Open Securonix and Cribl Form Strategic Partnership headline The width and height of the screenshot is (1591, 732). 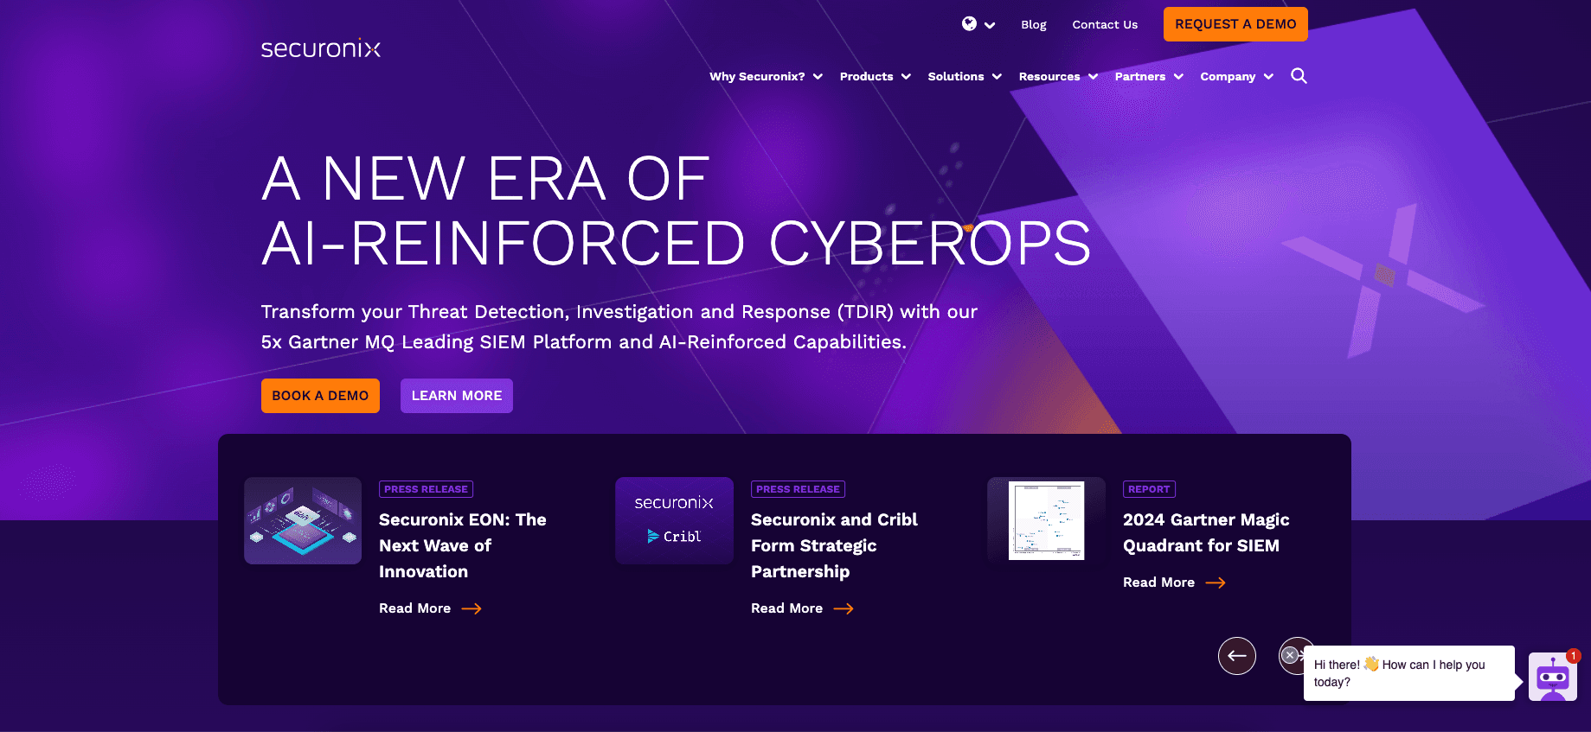pyautogui.click(x=834, y=545)
